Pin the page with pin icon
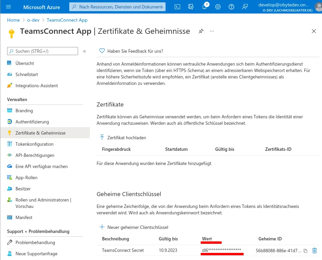Screen dimensions: 322x260 coord(201,31)
